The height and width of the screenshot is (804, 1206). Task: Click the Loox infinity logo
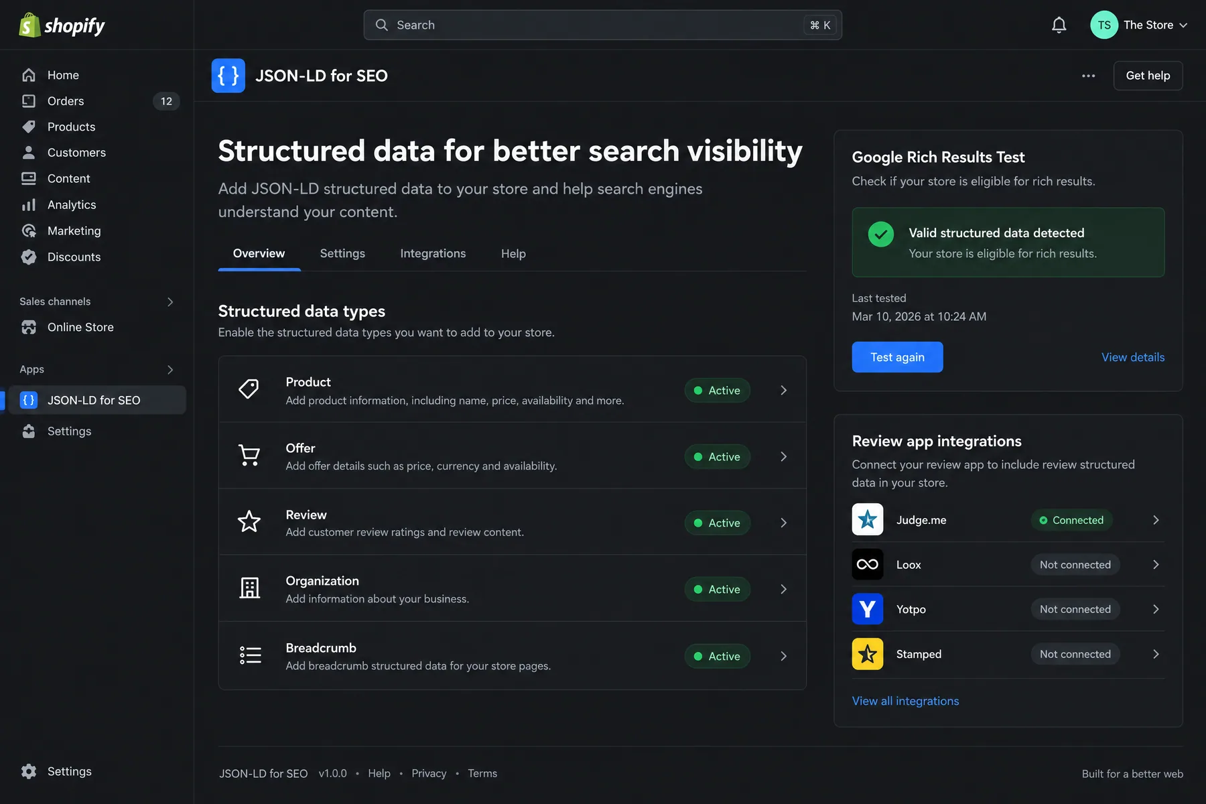pos(868,564)
